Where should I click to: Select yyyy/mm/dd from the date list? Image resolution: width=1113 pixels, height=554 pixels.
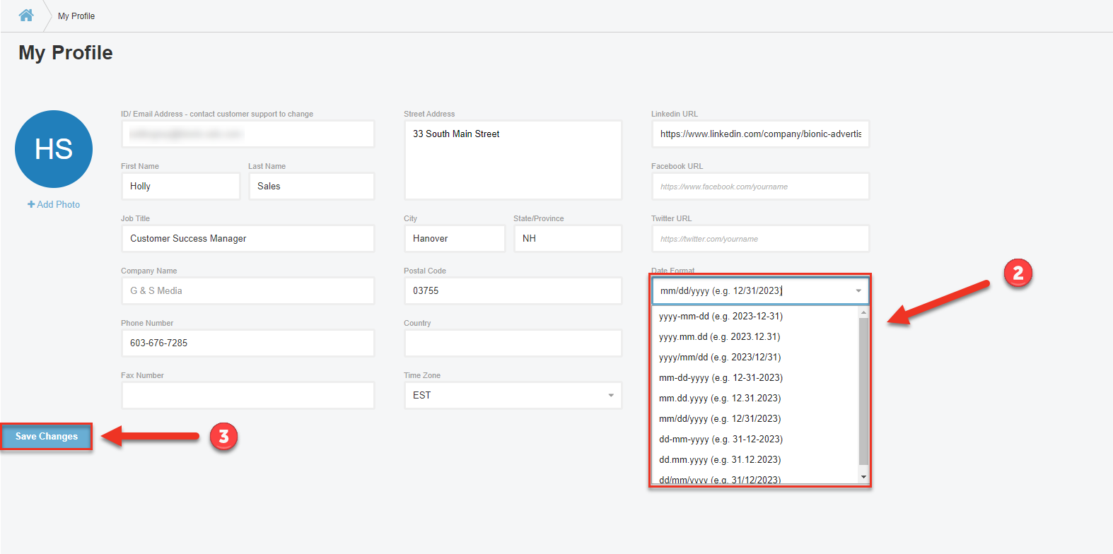tap(720, 358)
